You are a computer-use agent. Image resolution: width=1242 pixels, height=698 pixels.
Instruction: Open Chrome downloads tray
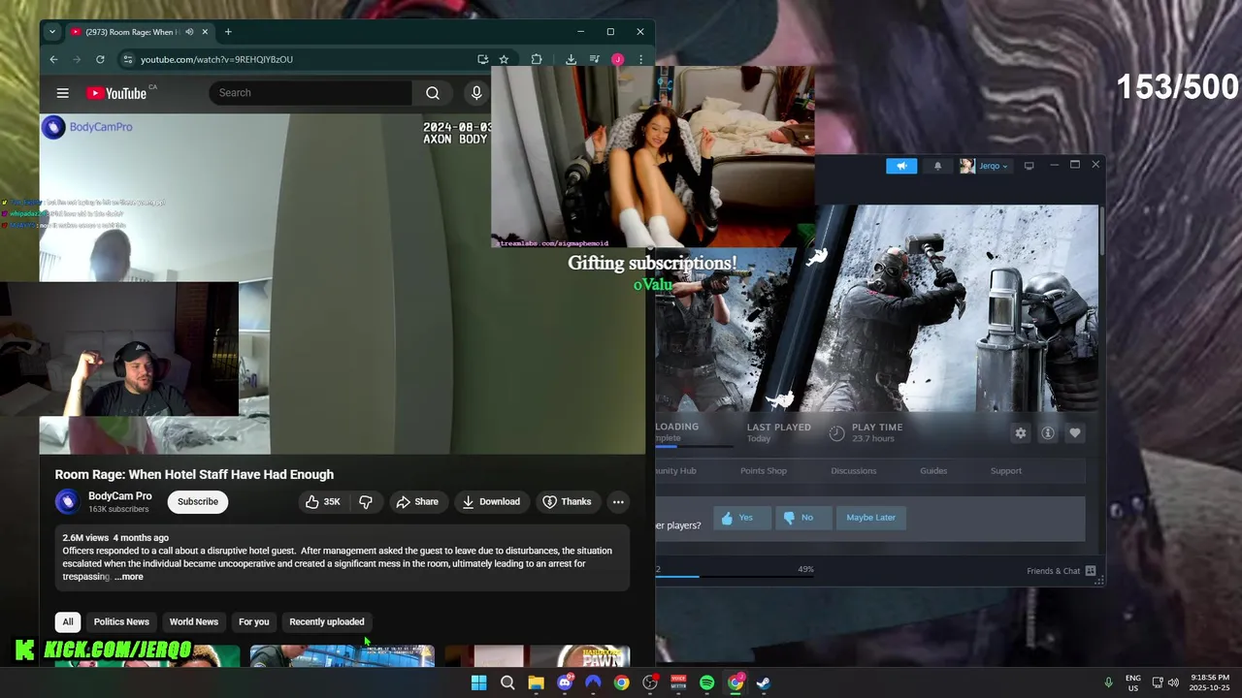571,59
